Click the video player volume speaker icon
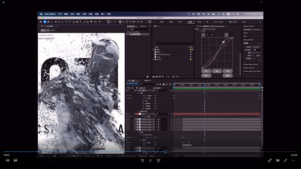Image resolution: width=301 pixels, height=169 pixels. coord(7,160)
